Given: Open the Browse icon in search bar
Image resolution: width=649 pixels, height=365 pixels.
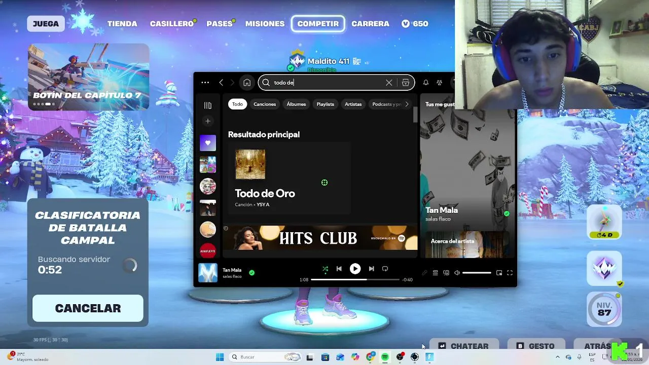Looking at the screenshot, I should (406, 82).
